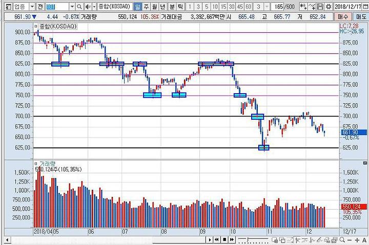
Task: Click the add-indicator dots icon in top toolbar
Action: (x=303, y=7)
